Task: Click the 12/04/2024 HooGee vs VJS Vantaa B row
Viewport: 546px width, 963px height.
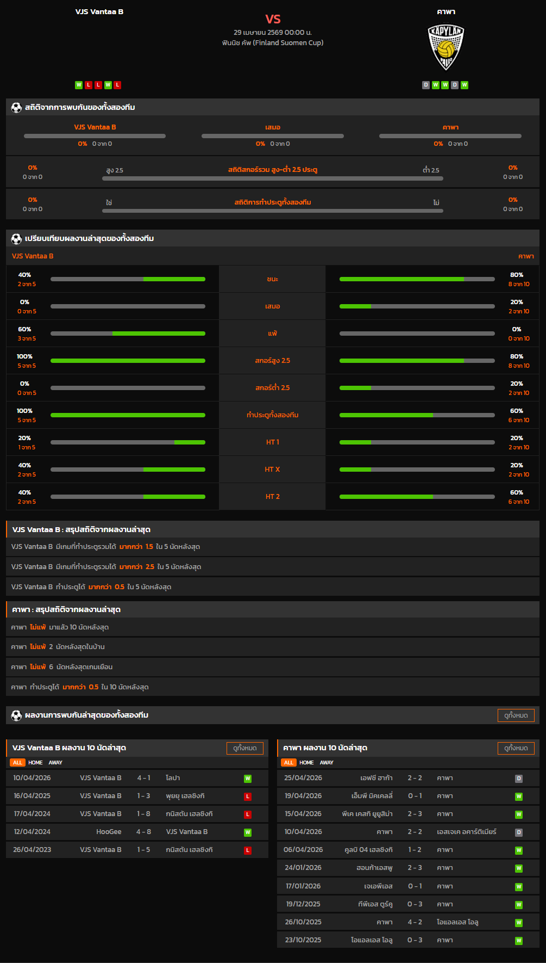Action: [x=137, y=832]
